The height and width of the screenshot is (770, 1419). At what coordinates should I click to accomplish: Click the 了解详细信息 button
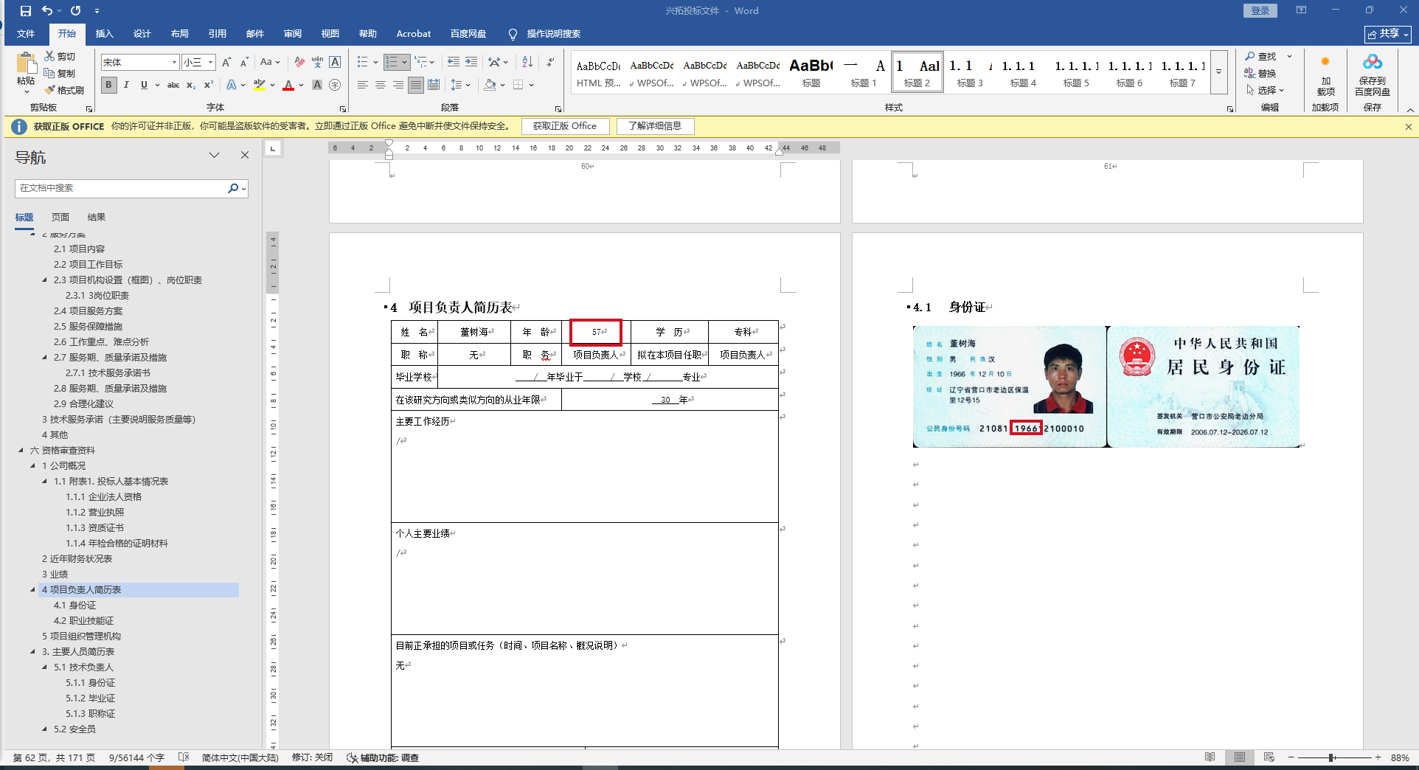(655, 126)
